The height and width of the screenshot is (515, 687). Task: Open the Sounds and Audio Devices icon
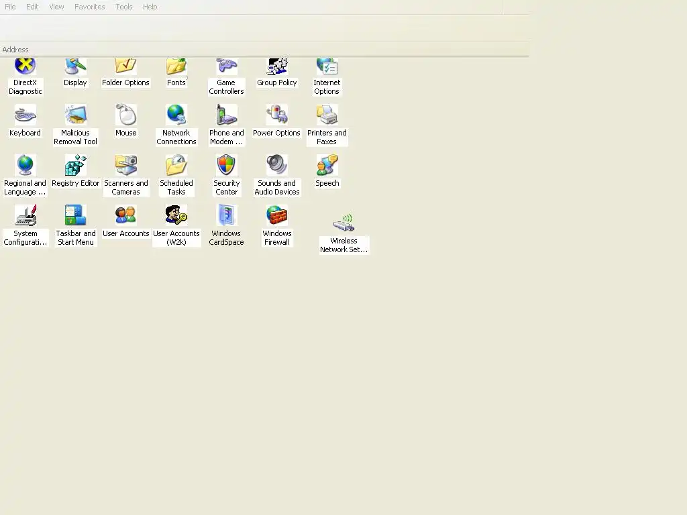[x=277, y=165]
